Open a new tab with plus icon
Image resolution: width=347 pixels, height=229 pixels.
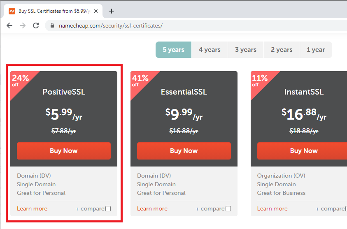(111, 11)
